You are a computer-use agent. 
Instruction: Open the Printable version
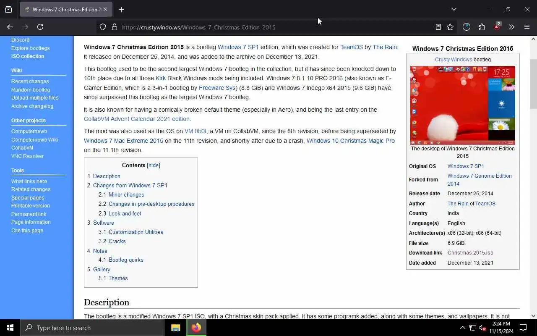pyautogui.click(x=30, y=206)
